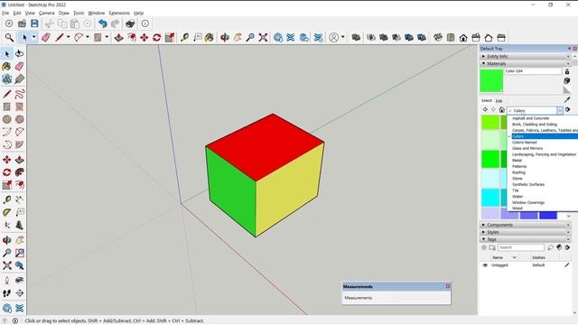This screenshot has height=325, width=578.
Task: Select Metal in the materials list
Action: pos(517,161)
